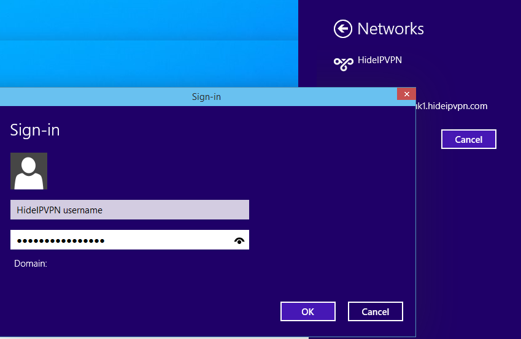This screenshot has height=339, width=521.
Task: Focus the HideIPVPN username field
Action: coord(129,210)
